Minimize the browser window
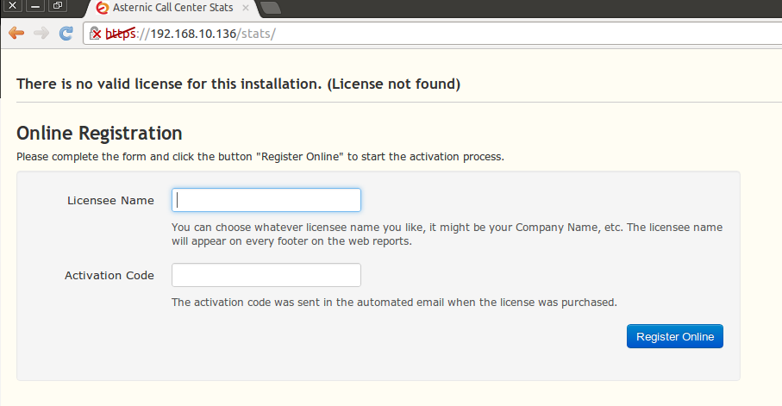The width and height of the screenshot is (782, 406). point(35,6)
